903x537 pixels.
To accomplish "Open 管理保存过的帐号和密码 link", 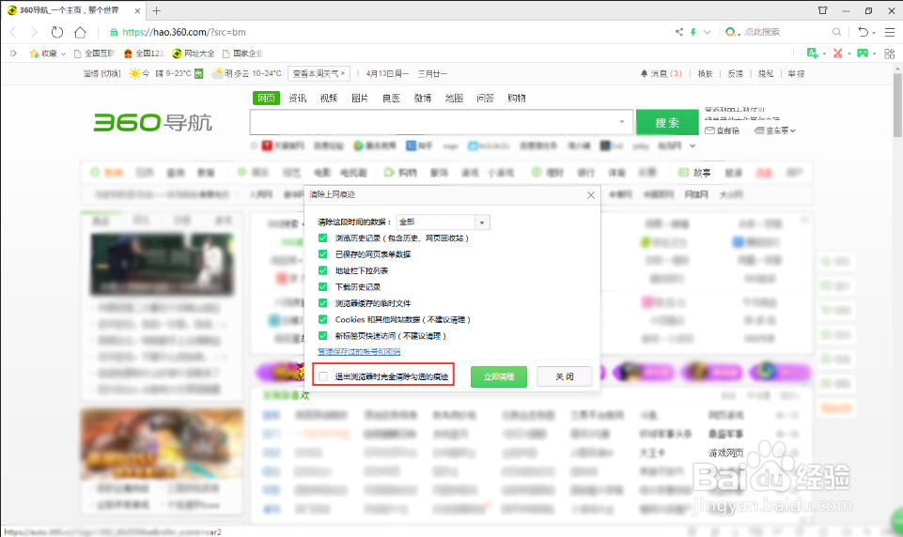I will [x=359, y=351].
